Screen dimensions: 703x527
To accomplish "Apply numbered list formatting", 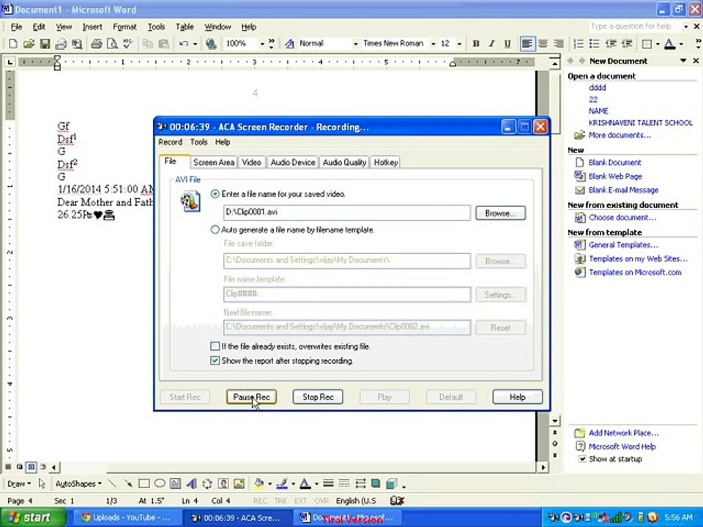I will 579,43.
